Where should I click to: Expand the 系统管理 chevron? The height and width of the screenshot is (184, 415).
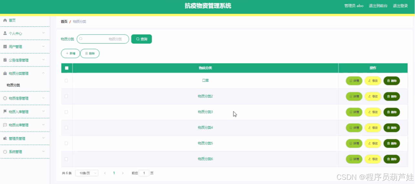[43, 152]
